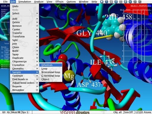
Task: Click the four-arrow navigation toolbar icon
Action: (130, 2)
